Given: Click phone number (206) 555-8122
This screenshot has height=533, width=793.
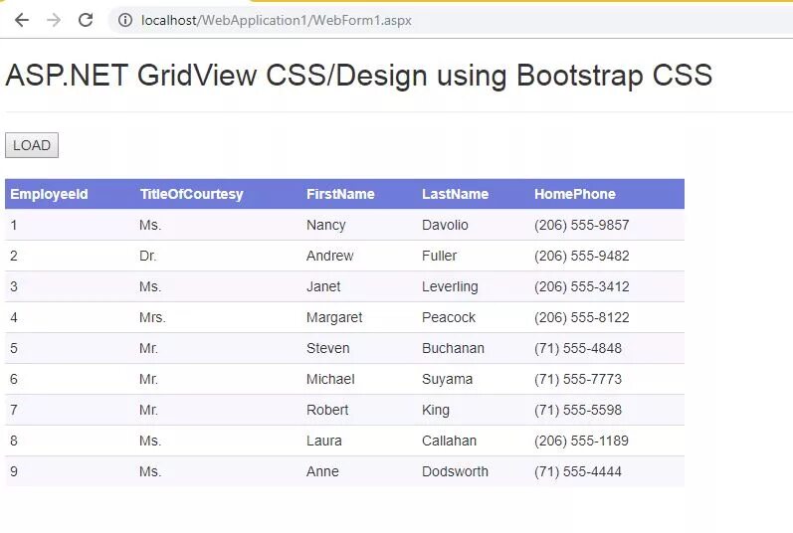Looking at the screenshot, I should pyautogui.click(x=582, y=317).
